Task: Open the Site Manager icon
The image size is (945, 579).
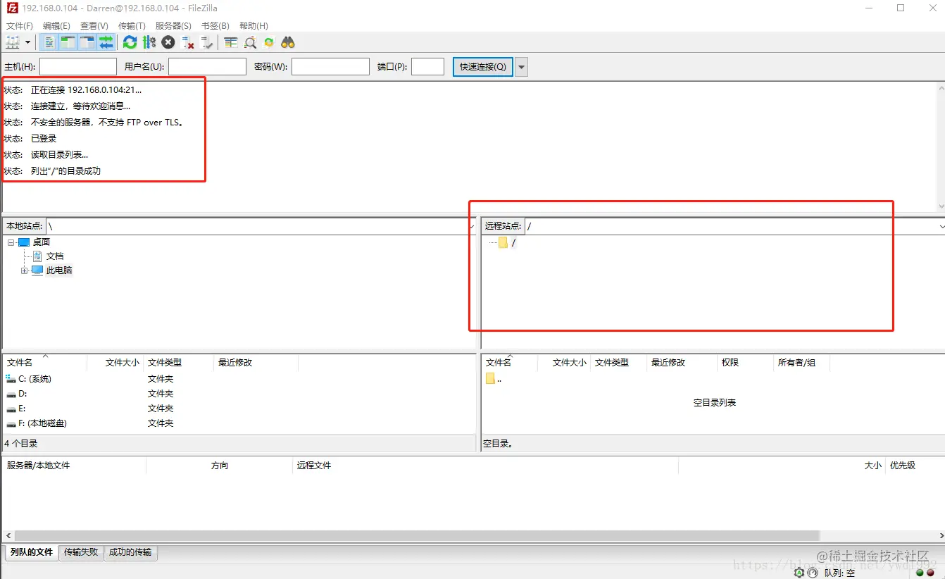Action: (x=13, y=42)
